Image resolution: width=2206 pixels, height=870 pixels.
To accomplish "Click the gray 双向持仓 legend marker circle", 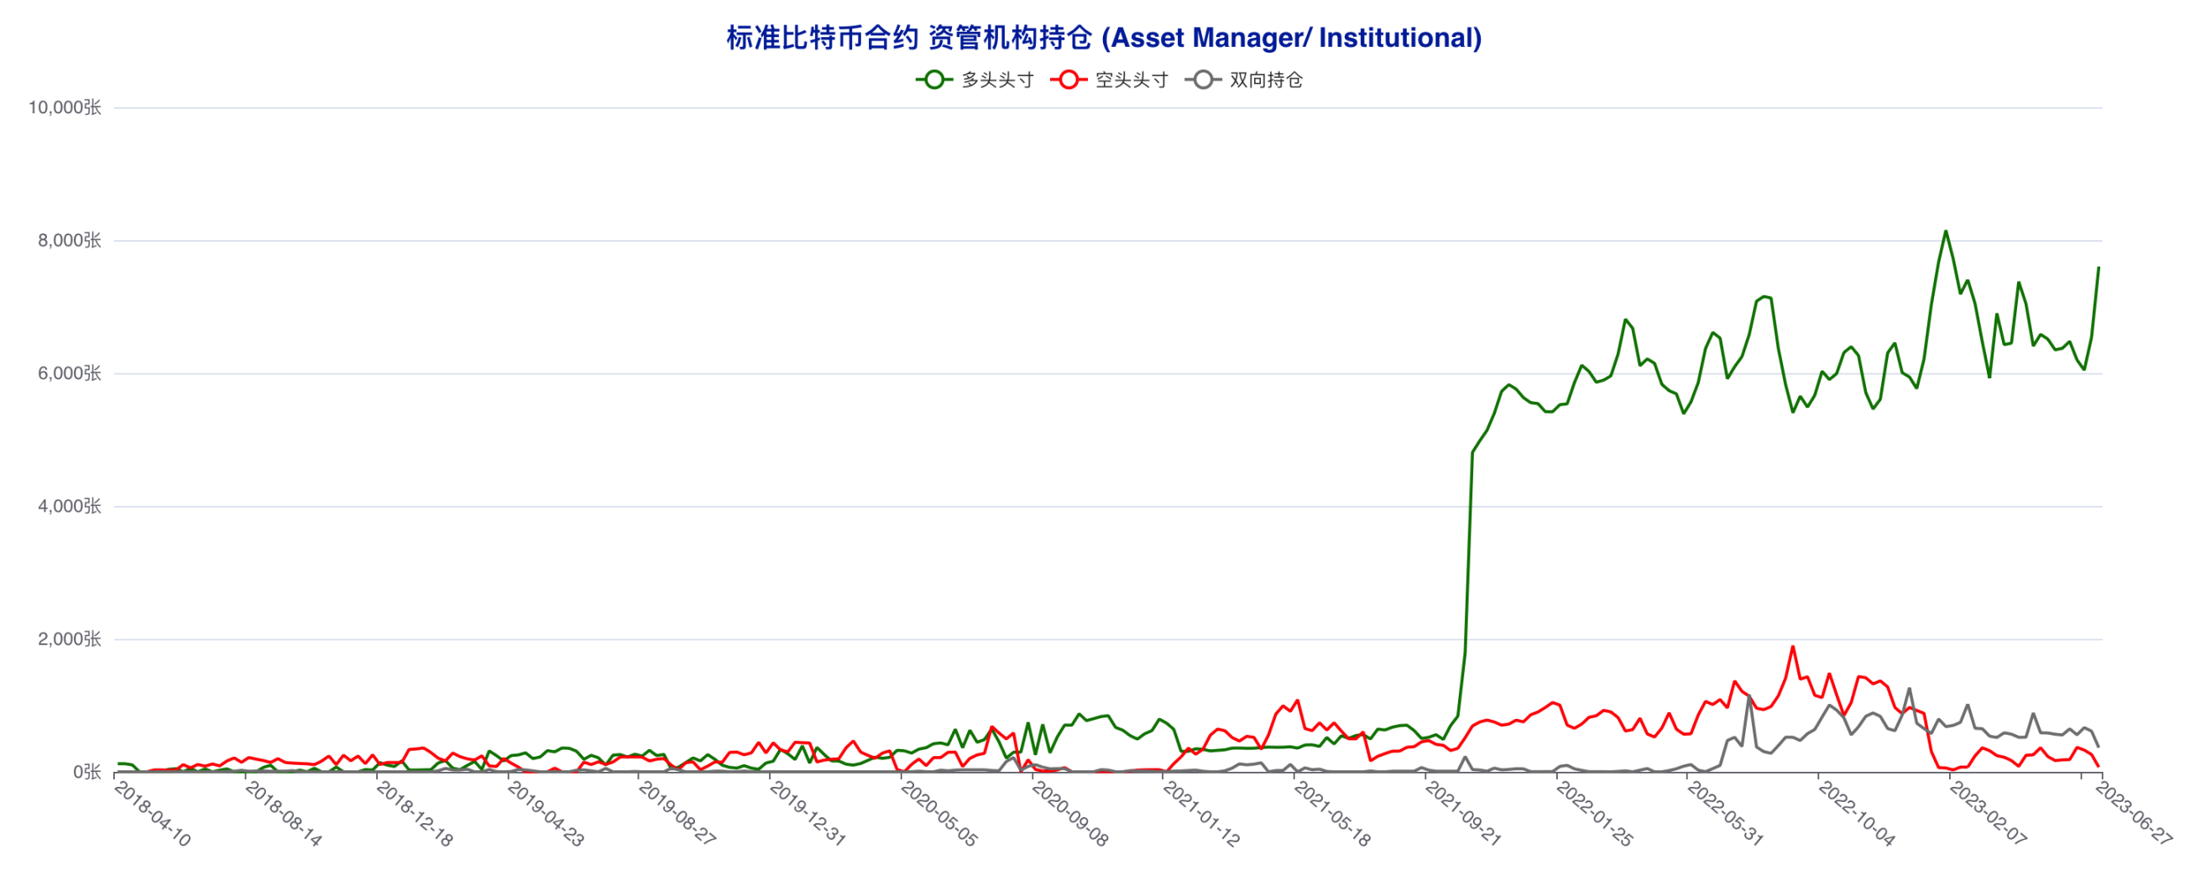I will (x=1203, y=80).
